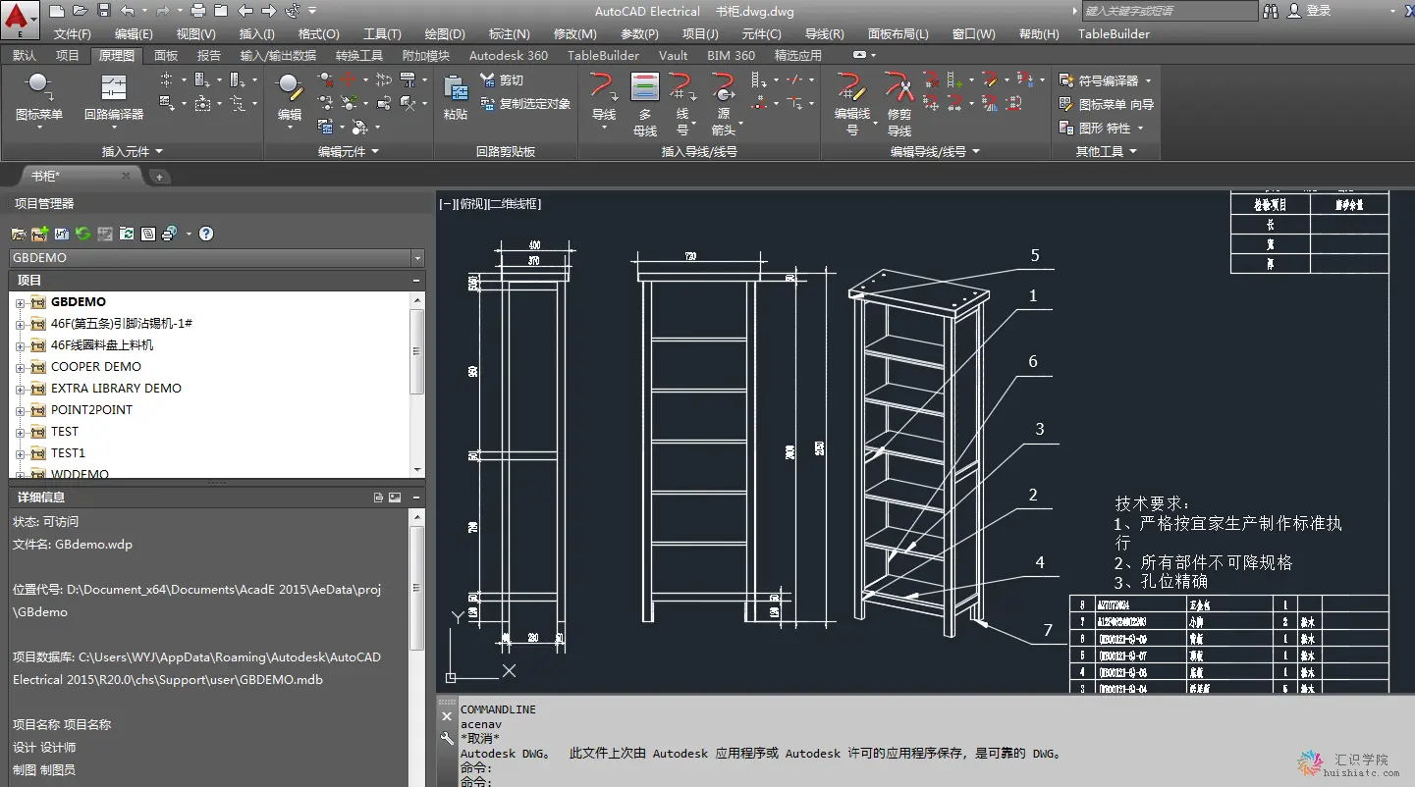Open the 符号编译器 symbol builder
1415x787 pixels.
[1105, 80]
